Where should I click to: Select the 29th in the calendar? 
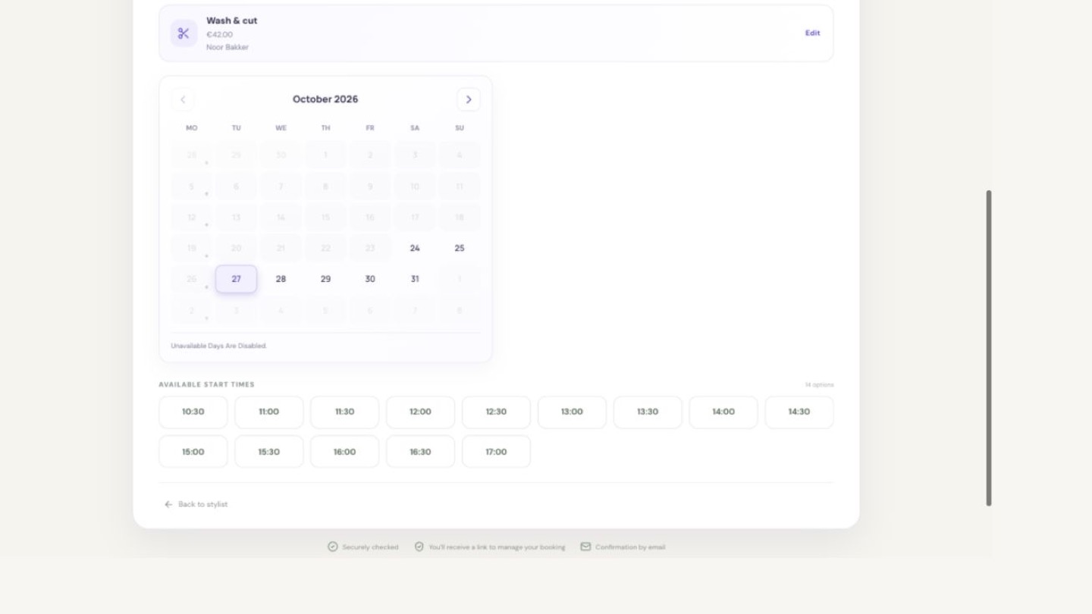click(325, 279)
